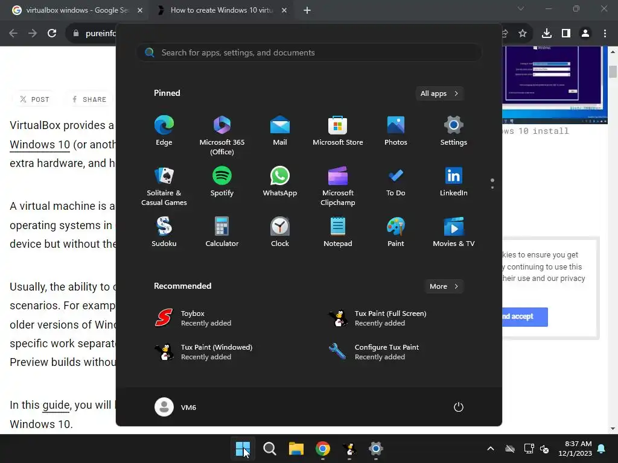Launch Microsoft 365 (Office)

(x=222, y=136)
